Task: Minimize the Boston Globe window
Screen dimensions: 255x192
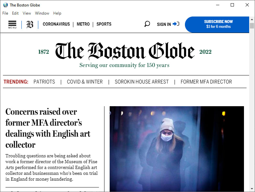Action: [218, 5]
